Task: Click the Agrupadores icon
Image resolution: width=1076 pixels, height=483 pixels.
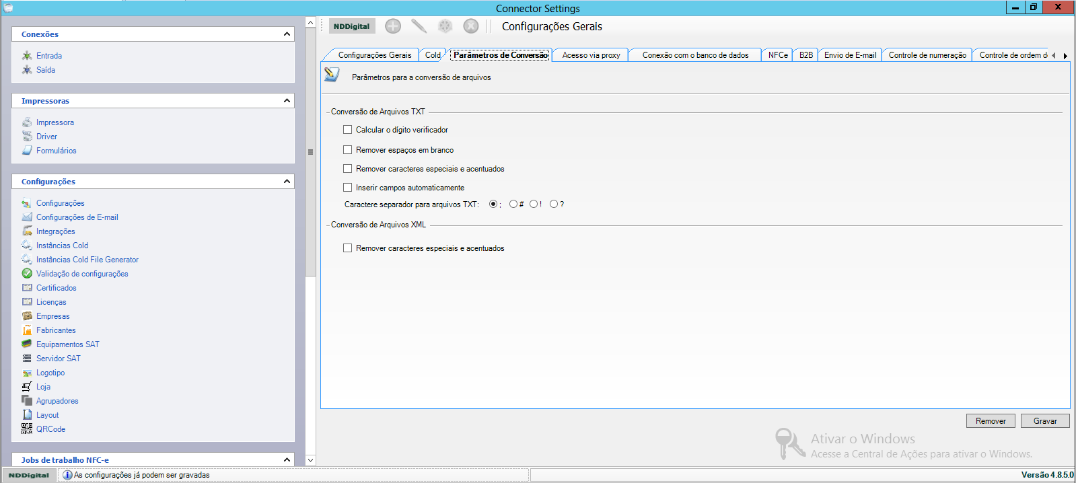Action: click(x=27, y=401)
